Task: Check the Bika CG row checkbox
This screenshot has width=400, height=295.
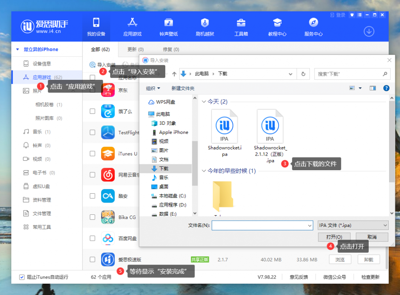Action: [92, 217]
